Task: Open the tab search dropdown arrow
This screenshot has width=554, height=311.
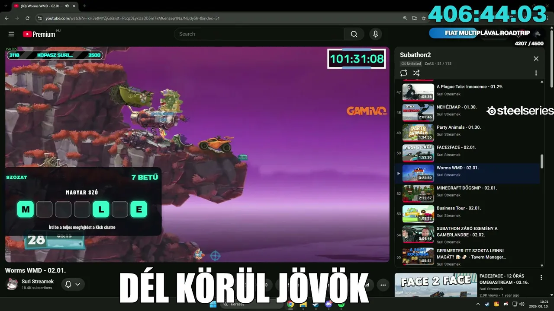Action: pyautogui.click(x=6, y=6)
